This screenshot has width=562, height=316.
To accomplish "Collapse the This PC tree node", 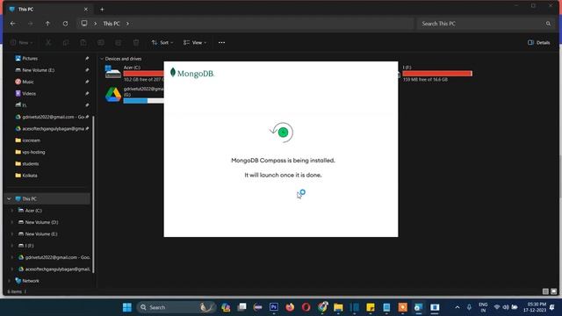I will 9,199.
